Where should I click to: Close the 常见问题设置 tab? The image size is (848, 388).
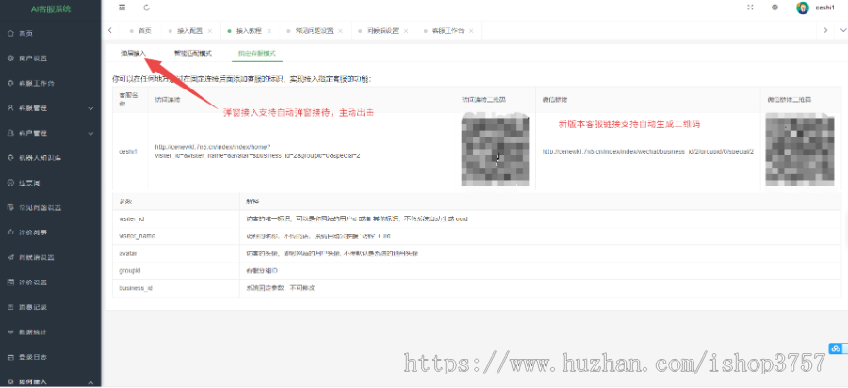[340, 31]
